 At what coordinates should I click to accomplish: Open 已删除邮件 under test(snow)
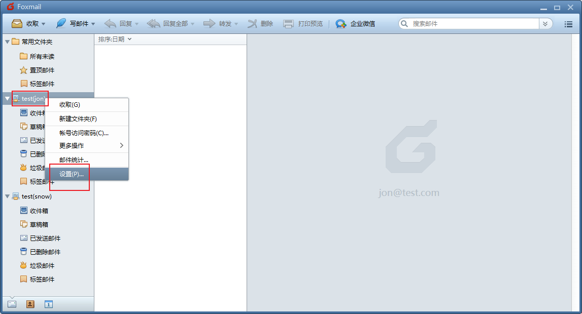(x=45, y=252)
